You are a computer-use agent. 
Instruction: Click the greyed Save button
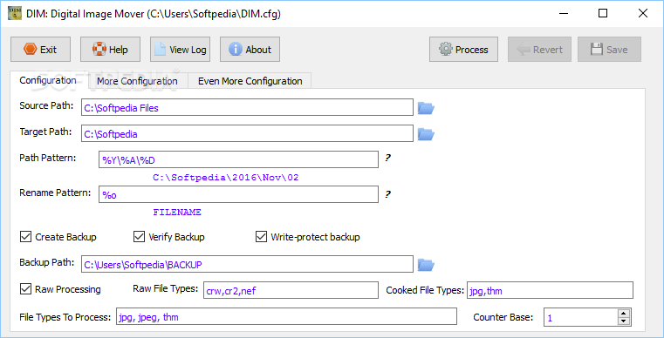point(609,50)
